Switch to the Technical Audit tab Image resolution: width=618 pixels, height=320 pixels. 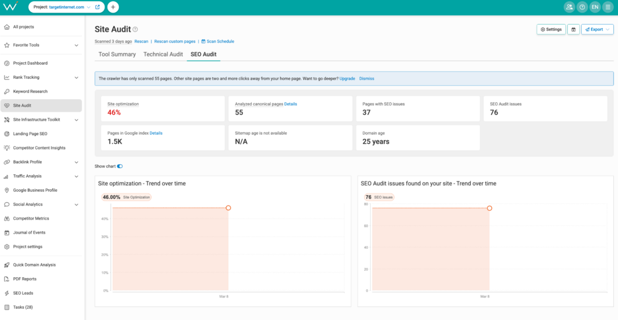pyautogui.click(x=163, y=54)
